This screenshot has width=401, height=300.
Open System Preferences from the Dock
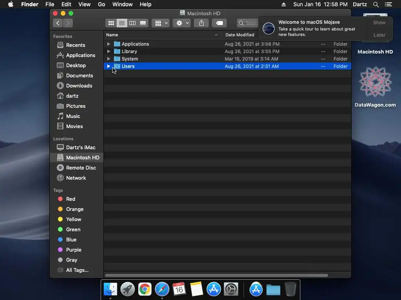[x=231, y=289]
